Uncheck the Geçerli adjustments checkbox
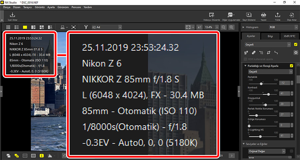 point(296,45)
